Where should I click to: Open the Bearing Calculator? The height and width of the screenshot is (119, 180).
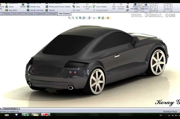click(145, 7)
